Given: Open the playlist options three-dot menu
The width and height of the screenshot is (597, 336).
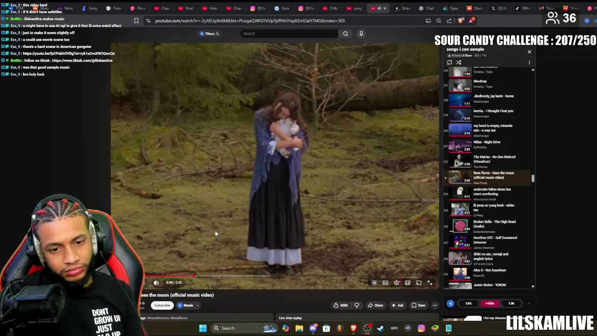Looking at the screenshot, I should pos(529,63).
